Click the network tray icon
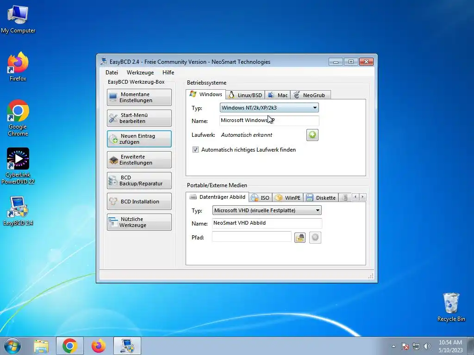The width and height of the screenshot is (474, 355). 416,346
